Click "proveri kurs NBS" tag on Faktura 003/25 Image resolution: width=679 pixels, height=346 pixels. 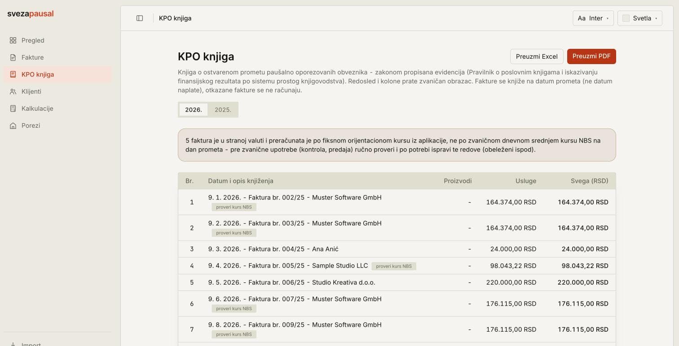(x=234, y=233)
